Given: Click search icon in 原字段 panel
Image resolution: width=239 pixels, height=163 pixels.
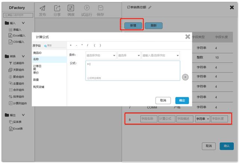Looking at the screenshot, I should pos(45,46).
